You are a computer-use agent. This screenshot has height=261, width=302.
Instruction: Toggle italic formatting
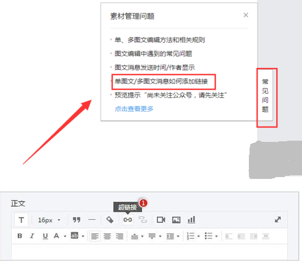(32, 236)
